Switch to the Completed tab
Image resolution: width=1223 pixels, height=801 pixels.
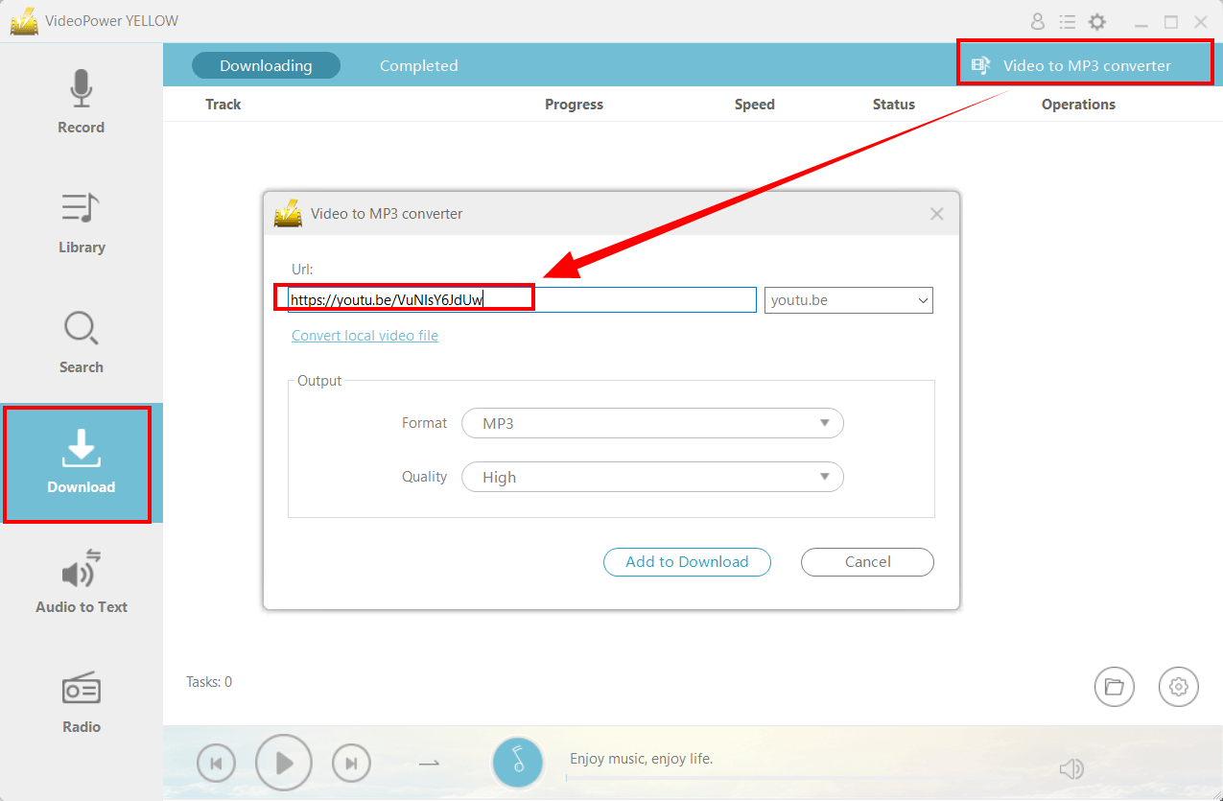pyautogui.click(x=419, y=65)
